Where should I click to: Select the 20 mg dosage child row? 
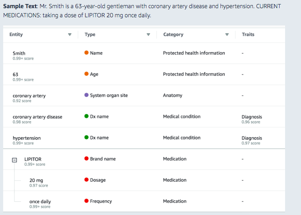click(x=36, y=180)
